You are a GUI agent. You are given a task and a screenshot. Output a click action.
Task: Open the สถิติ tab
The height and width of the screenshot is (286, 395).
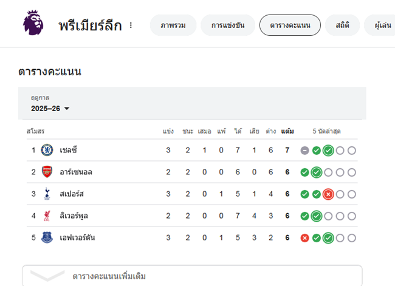[x=342, y=25]
